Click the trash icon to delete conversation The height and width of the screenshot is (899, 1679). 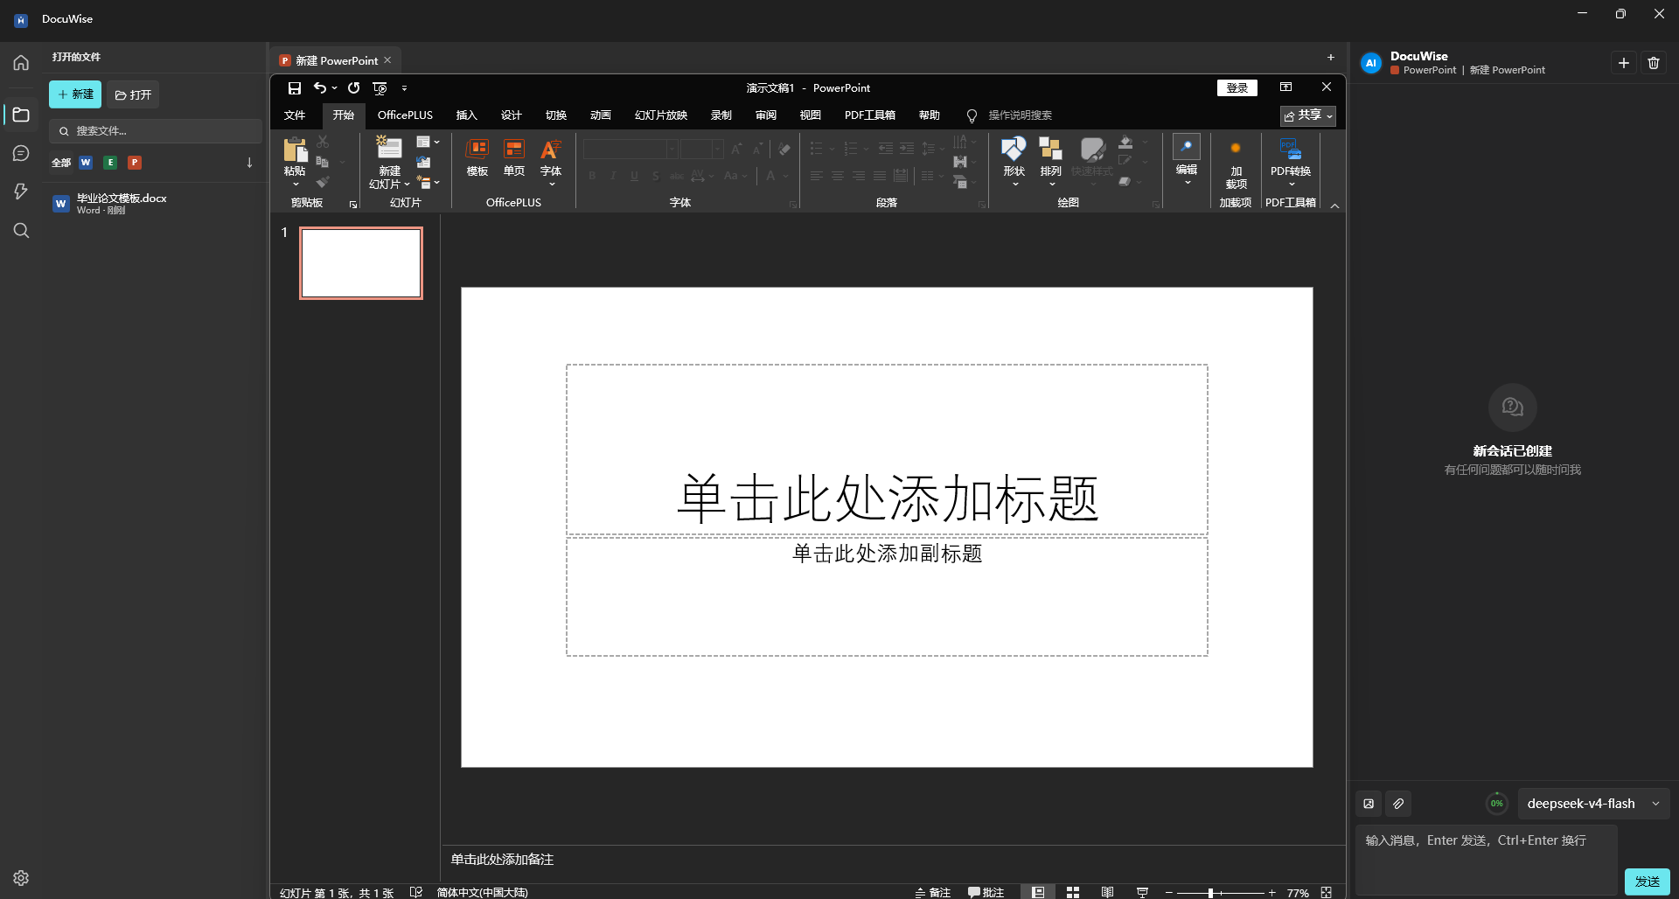1654,63
